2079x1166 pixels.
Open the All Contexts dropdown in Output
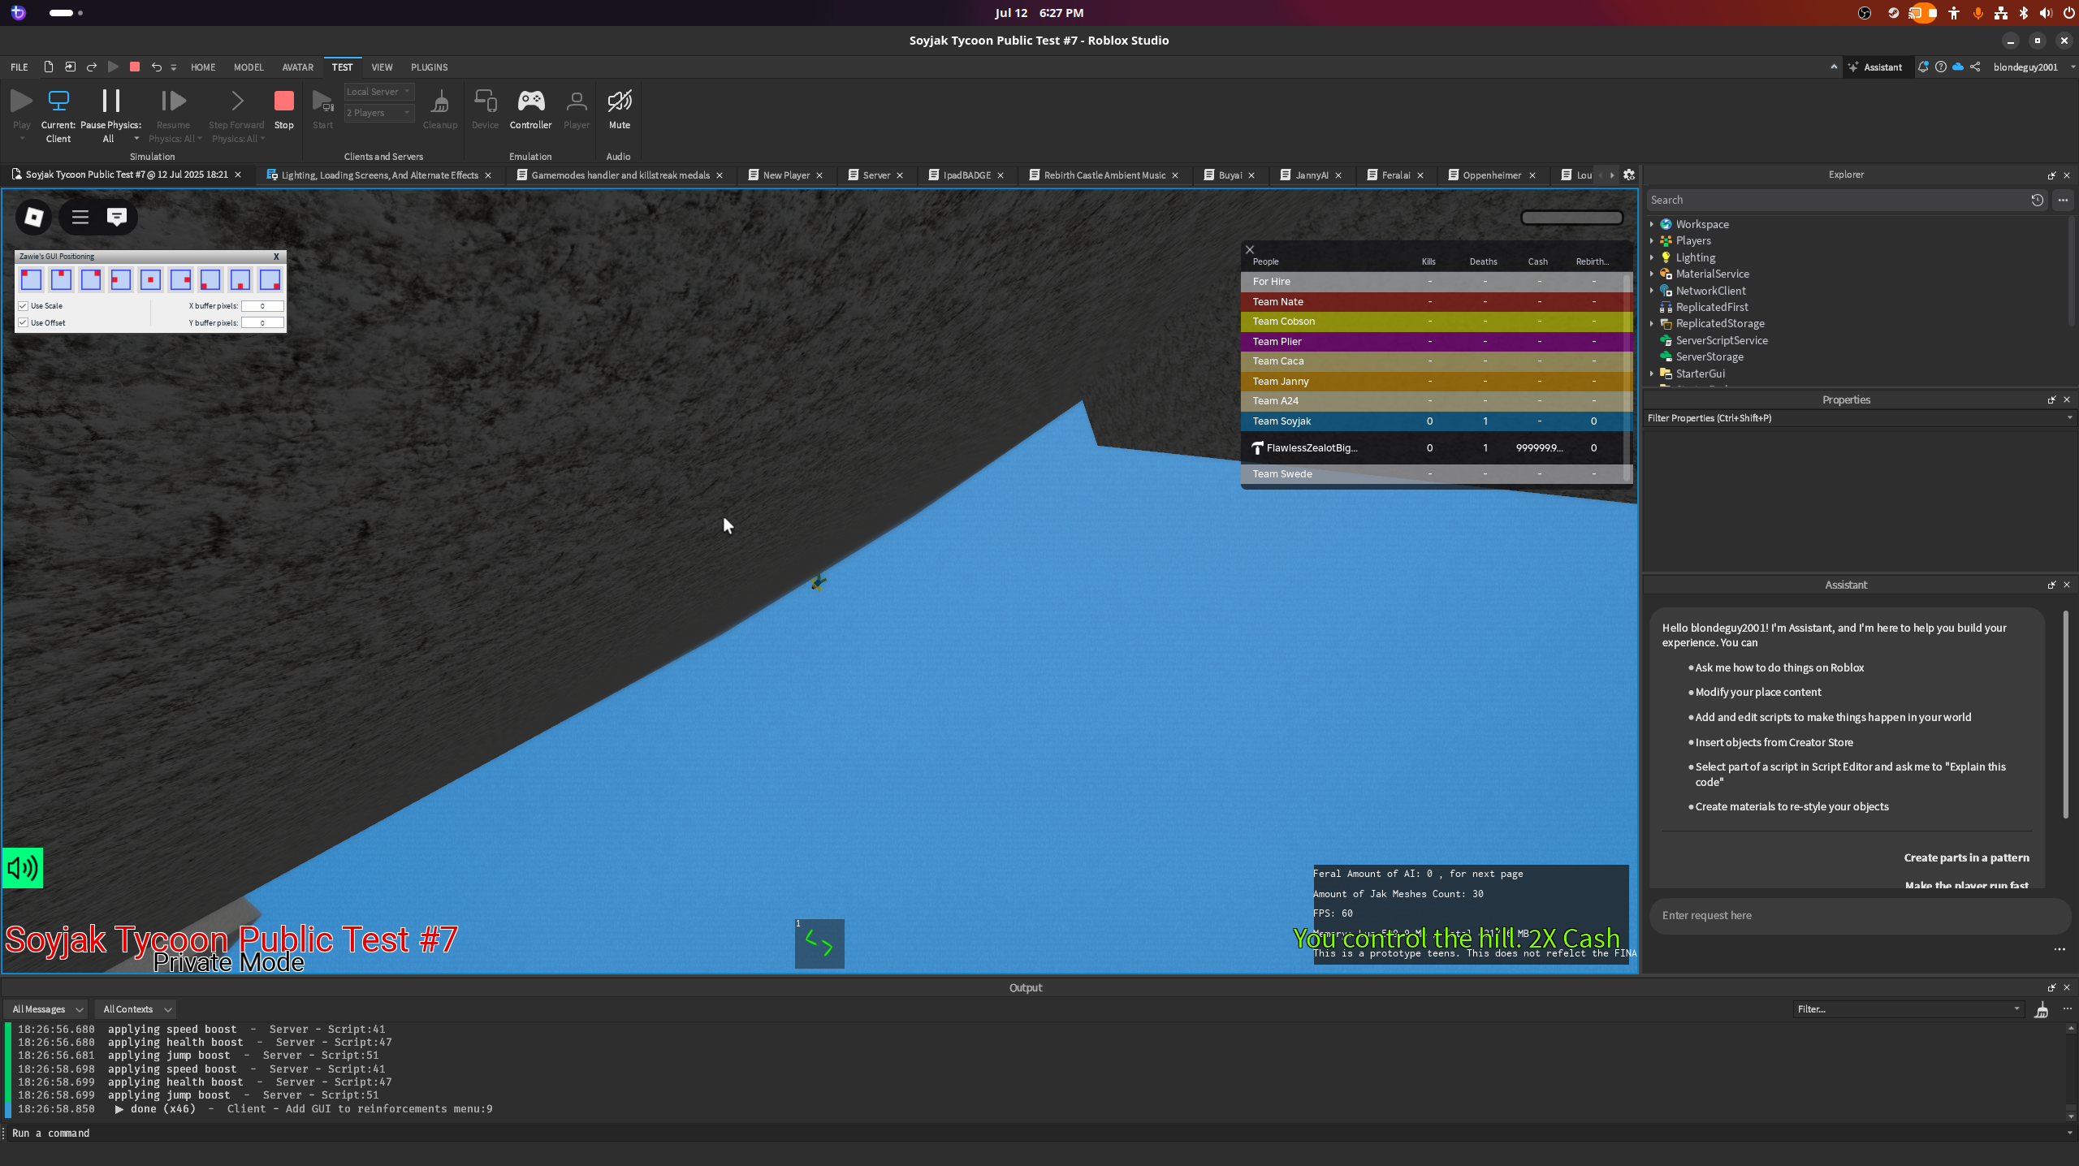coord(136,1009)
